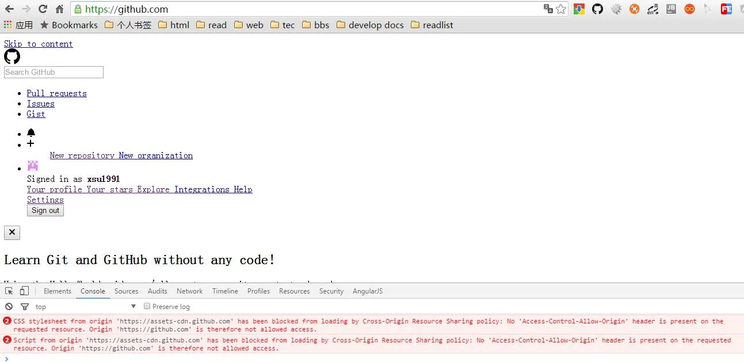The width and height of the screenshot is (744, 362).
Task: Open the Audits tab
Action: click(x=158, y=291)
